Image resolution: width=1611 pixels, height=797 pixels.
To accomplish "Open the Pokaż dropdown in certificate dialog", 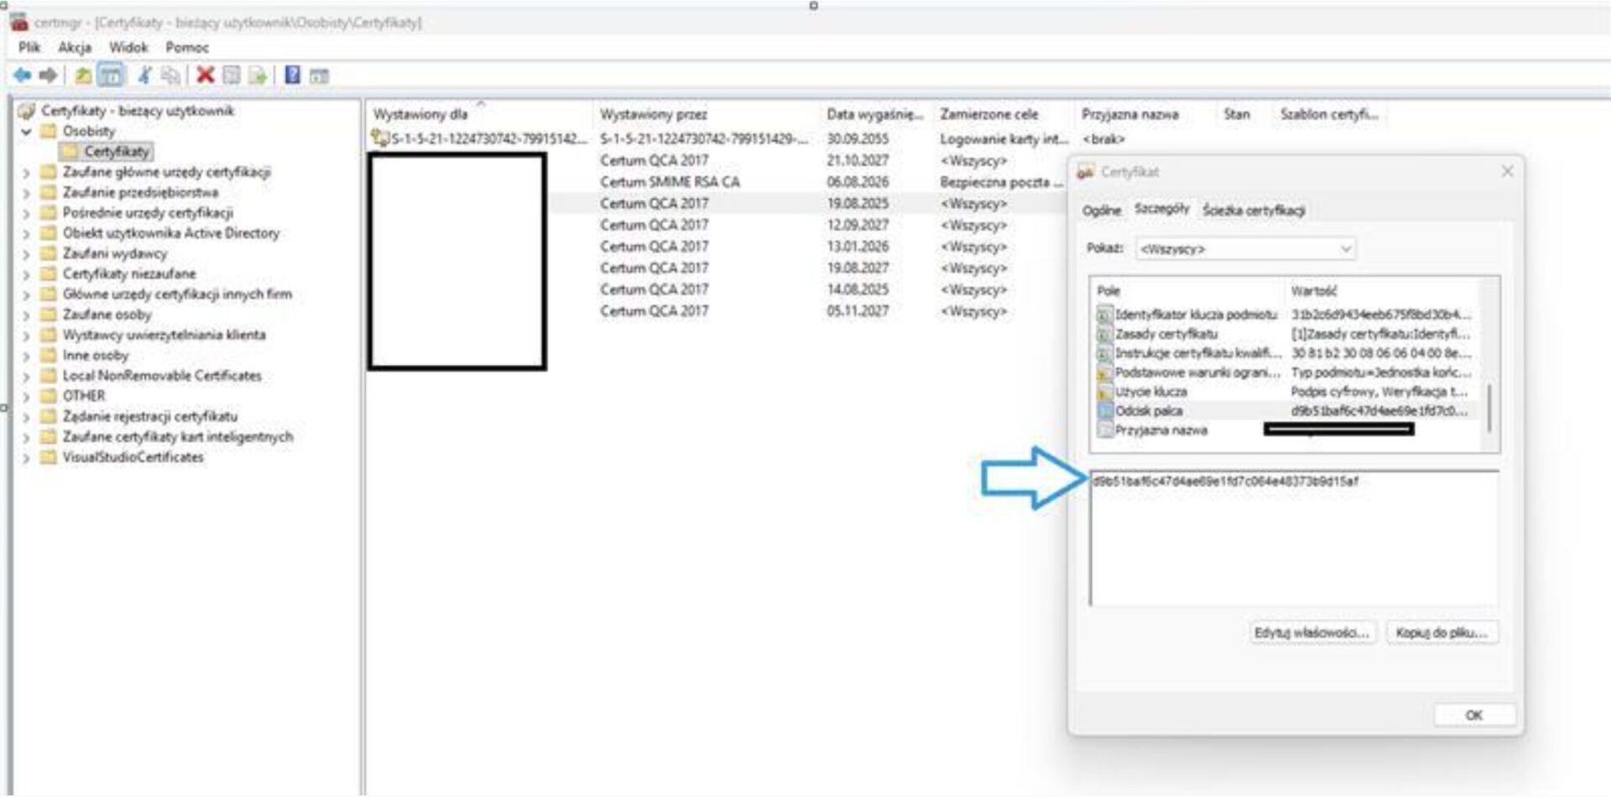I will pos(1245,249).
